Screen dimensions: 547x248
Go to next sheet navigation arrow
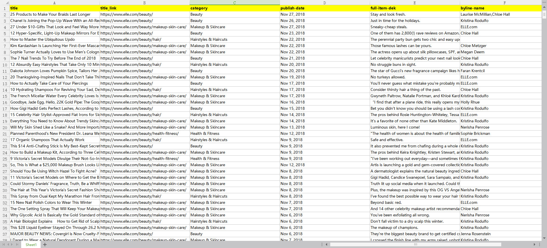(x=12, y=245)
